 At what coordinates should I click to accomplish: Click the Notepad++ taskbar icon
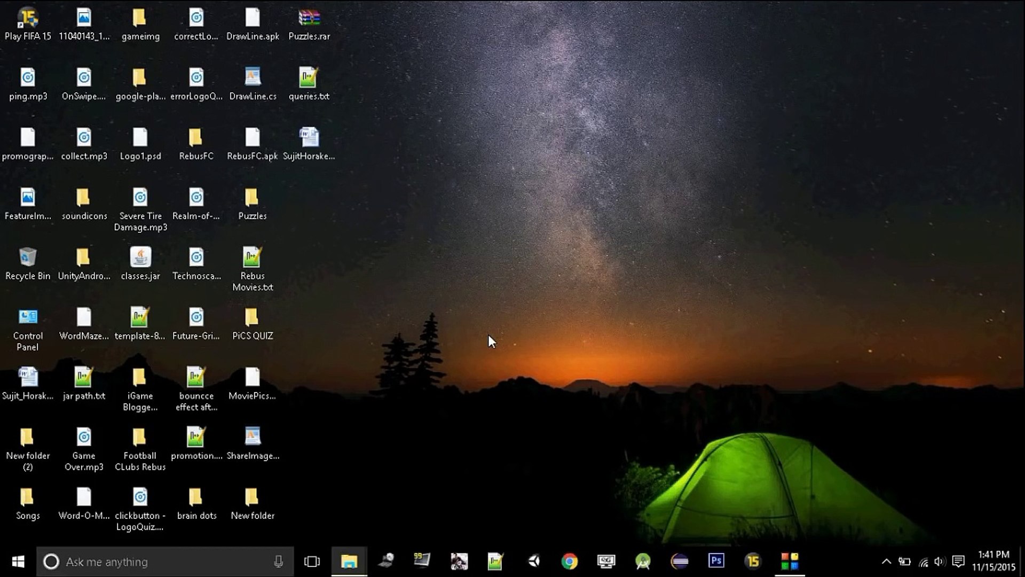[495, 561]
